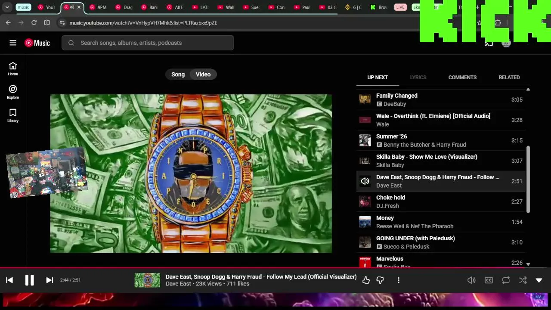Toggle repeat mode
Viewport: 551px width, 310px height.
click(x=506, y=280)
